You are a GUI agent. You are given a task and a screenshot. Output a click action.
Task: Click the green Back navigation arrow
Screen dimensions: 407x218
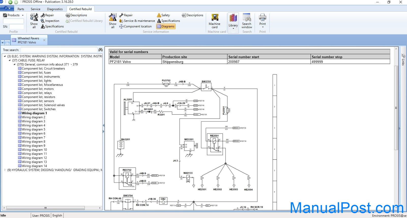[x=10, y=2]
